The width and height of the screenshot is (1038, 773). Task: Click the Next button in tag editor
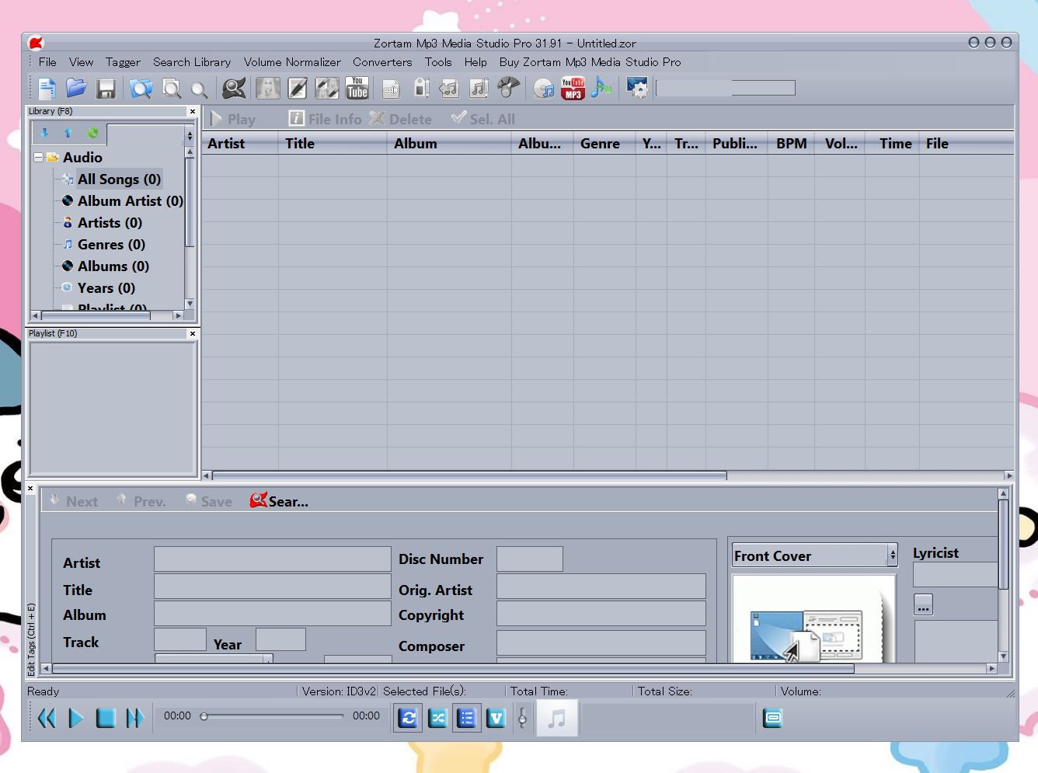74,501
